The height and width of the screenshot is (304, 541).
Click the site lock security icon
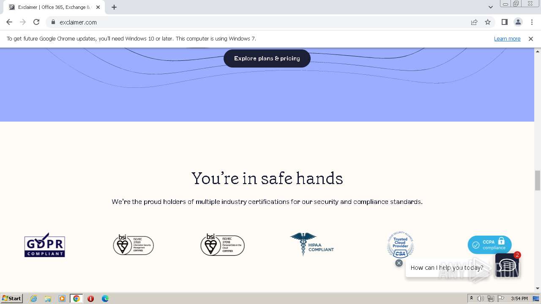(x=53, y=22)
